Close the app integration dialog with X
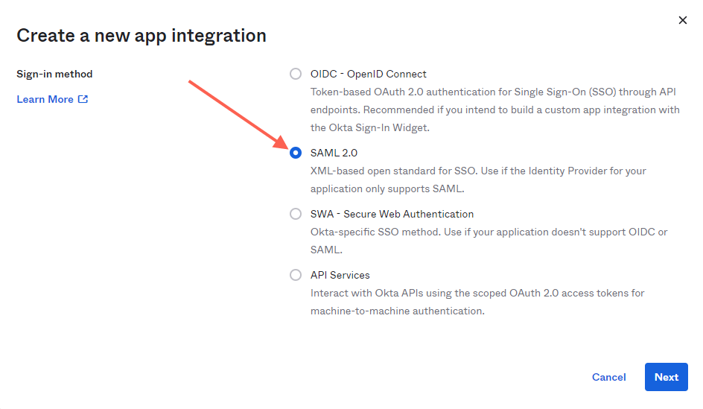Screen dimensions: 703x409 (682, 20)
